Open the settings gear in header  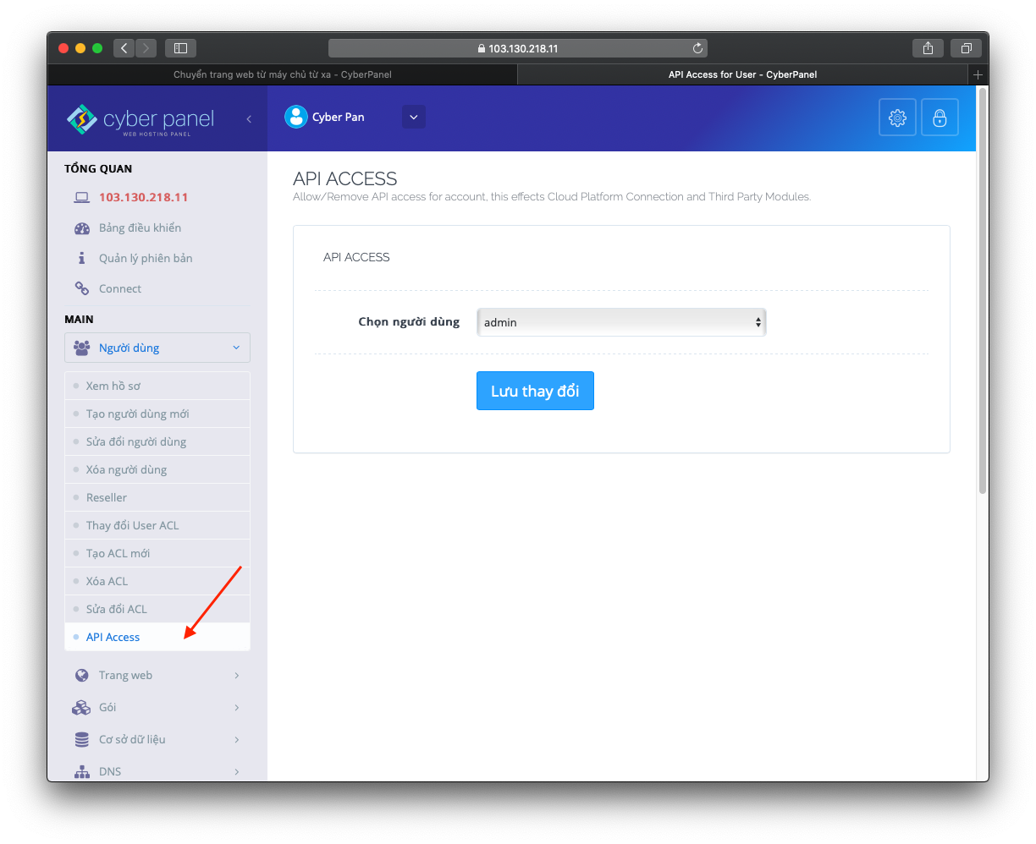(x=898, y=118)
